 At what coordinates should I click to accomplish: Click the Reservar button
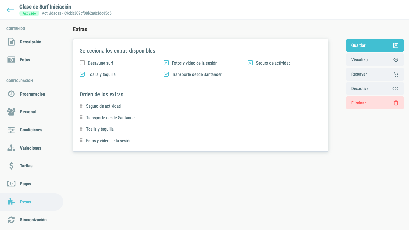[x=375, y=74]
